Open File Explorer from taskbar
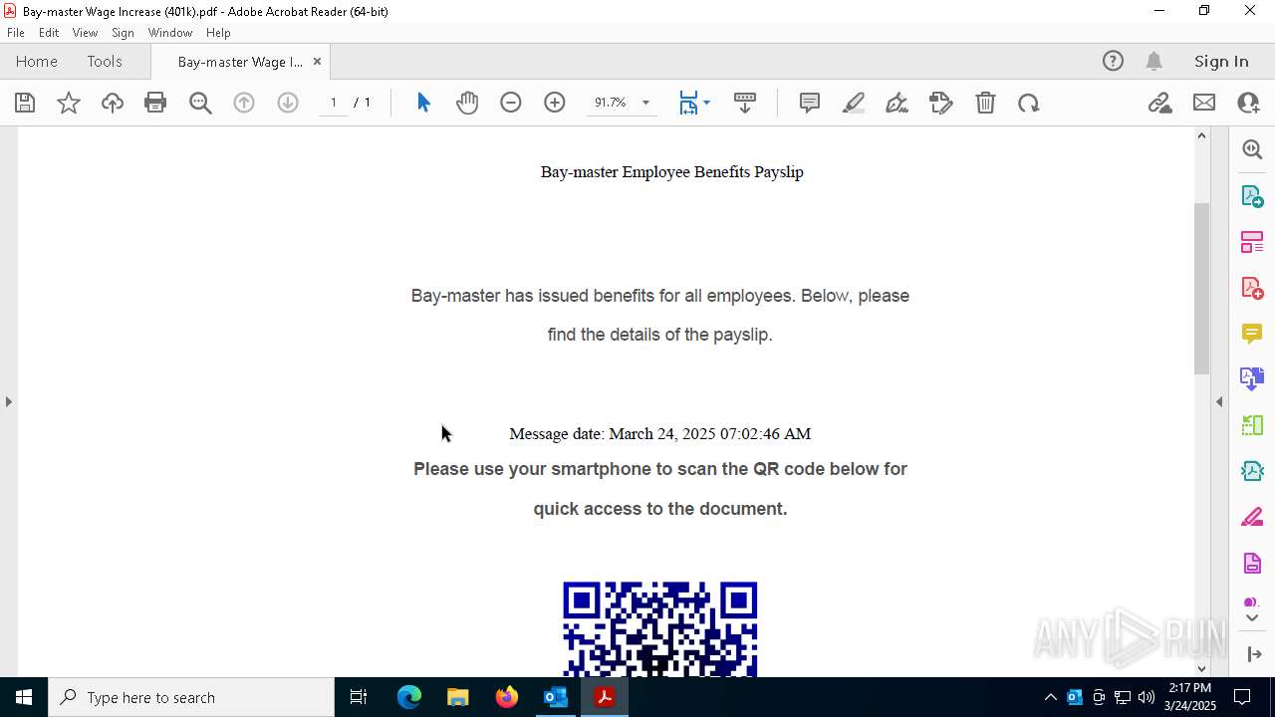The height and width of the screenshot is (717, 1275). pos(457,697)
